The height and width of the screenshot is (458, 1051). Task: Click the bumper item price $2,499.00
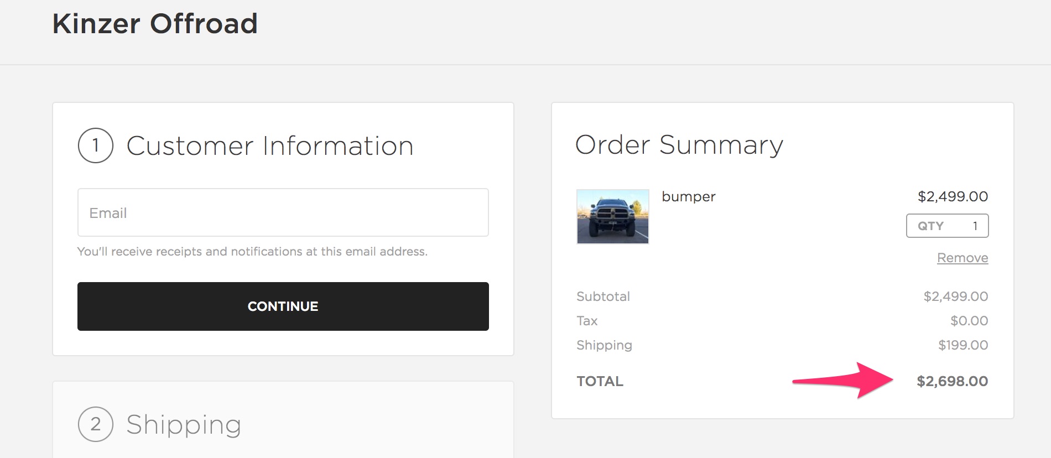pos(953,196)
